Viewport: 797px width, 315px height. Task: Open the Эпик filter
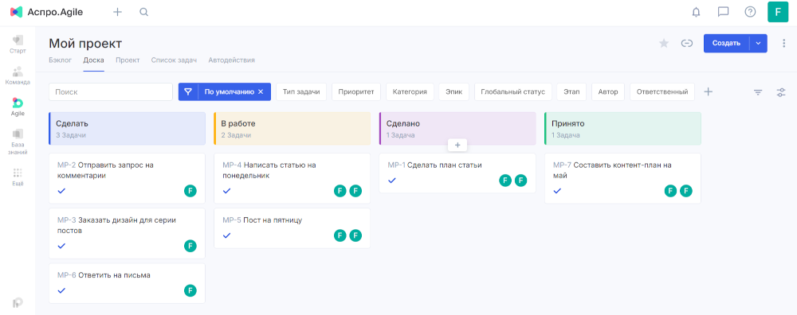click(454, 91)
